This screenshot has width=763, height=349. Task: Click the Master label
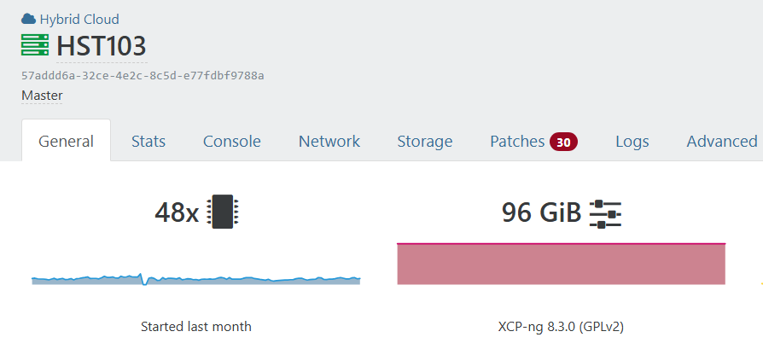tap(42, 96)
